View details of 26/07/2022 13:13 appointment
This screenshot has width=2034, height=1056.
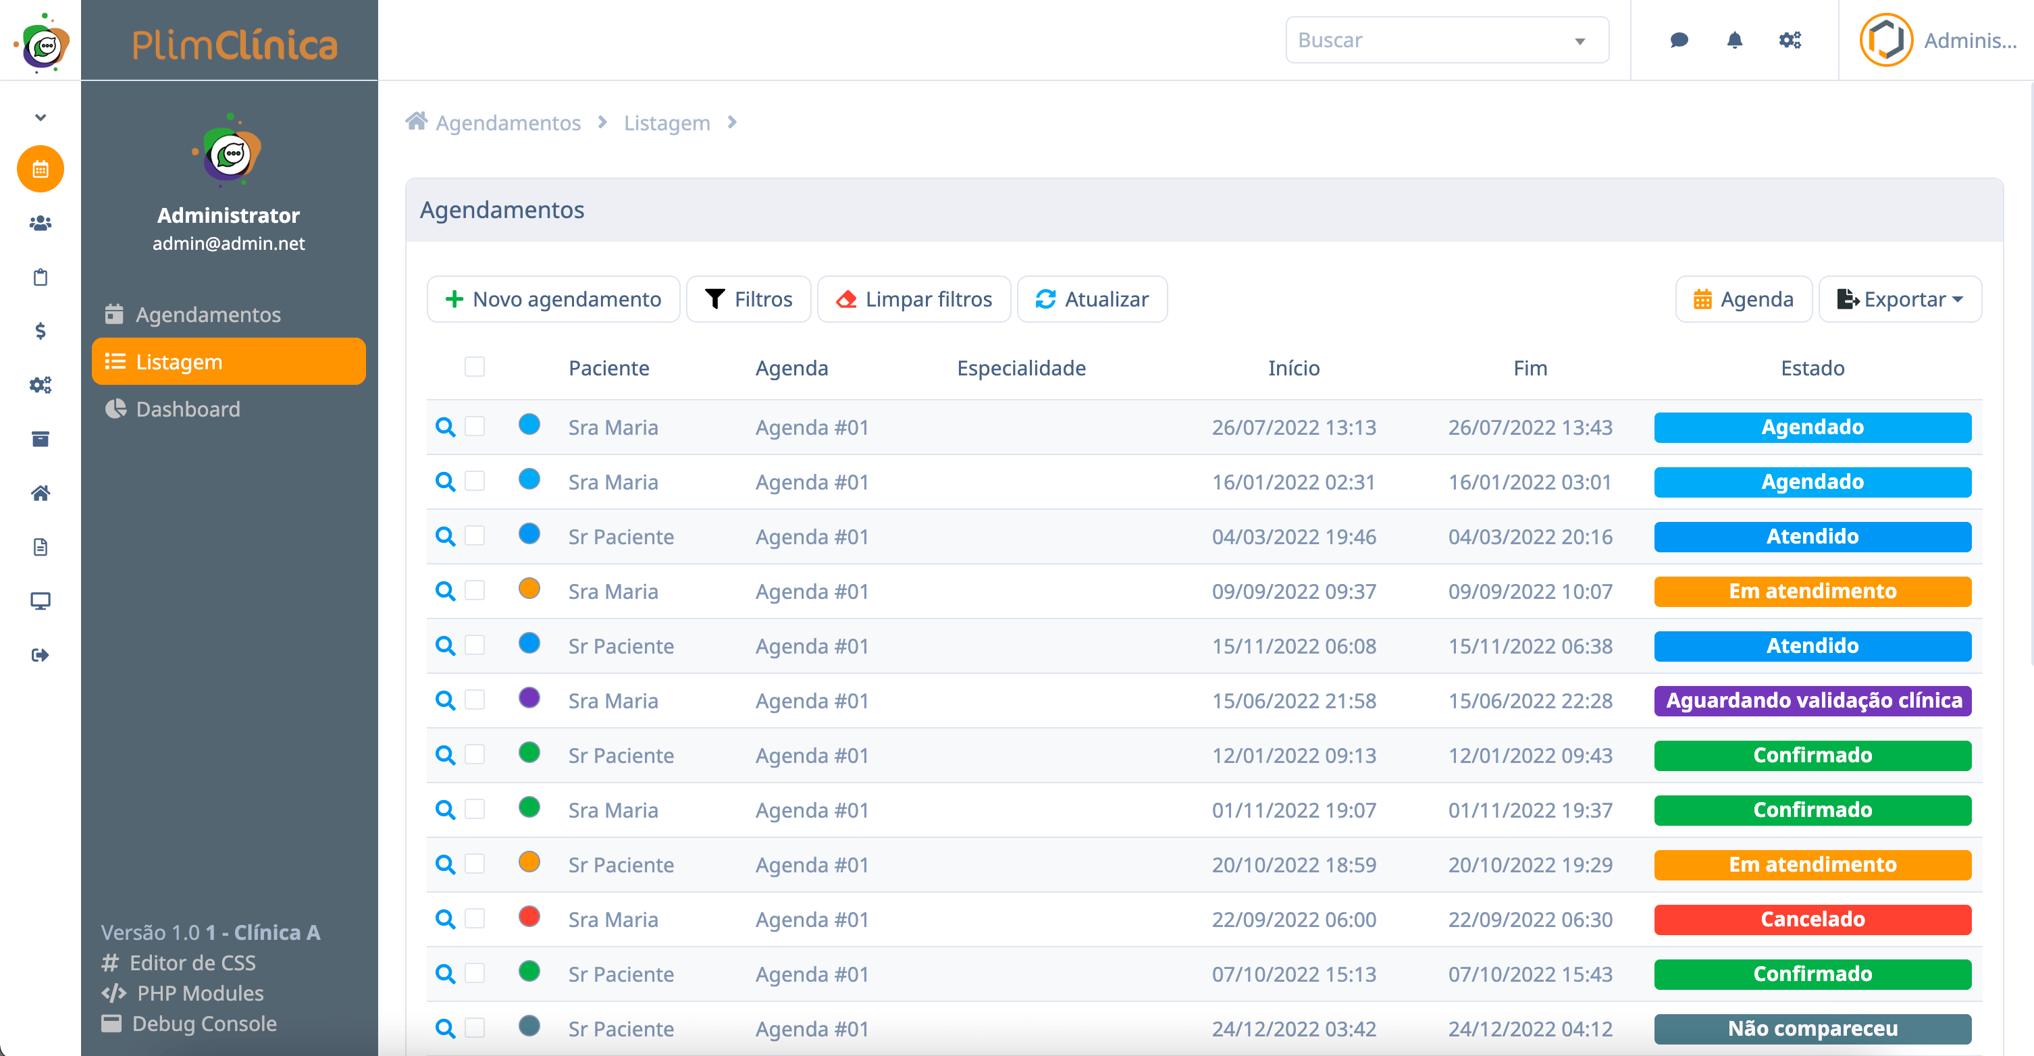click(445, 427)
